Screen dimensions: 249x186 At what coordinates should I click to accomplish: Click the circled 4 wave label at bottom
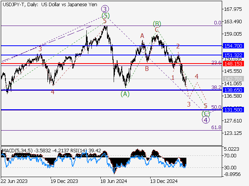pos(205,120)
